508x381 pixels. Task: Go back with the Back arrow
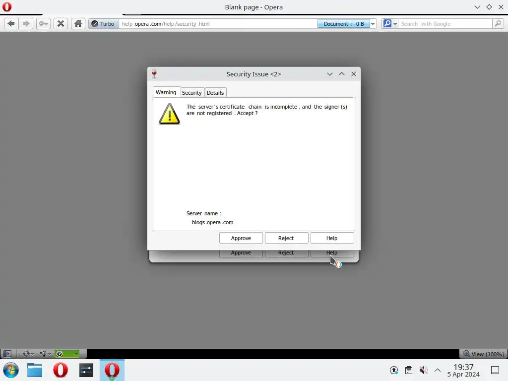(11, 24)
